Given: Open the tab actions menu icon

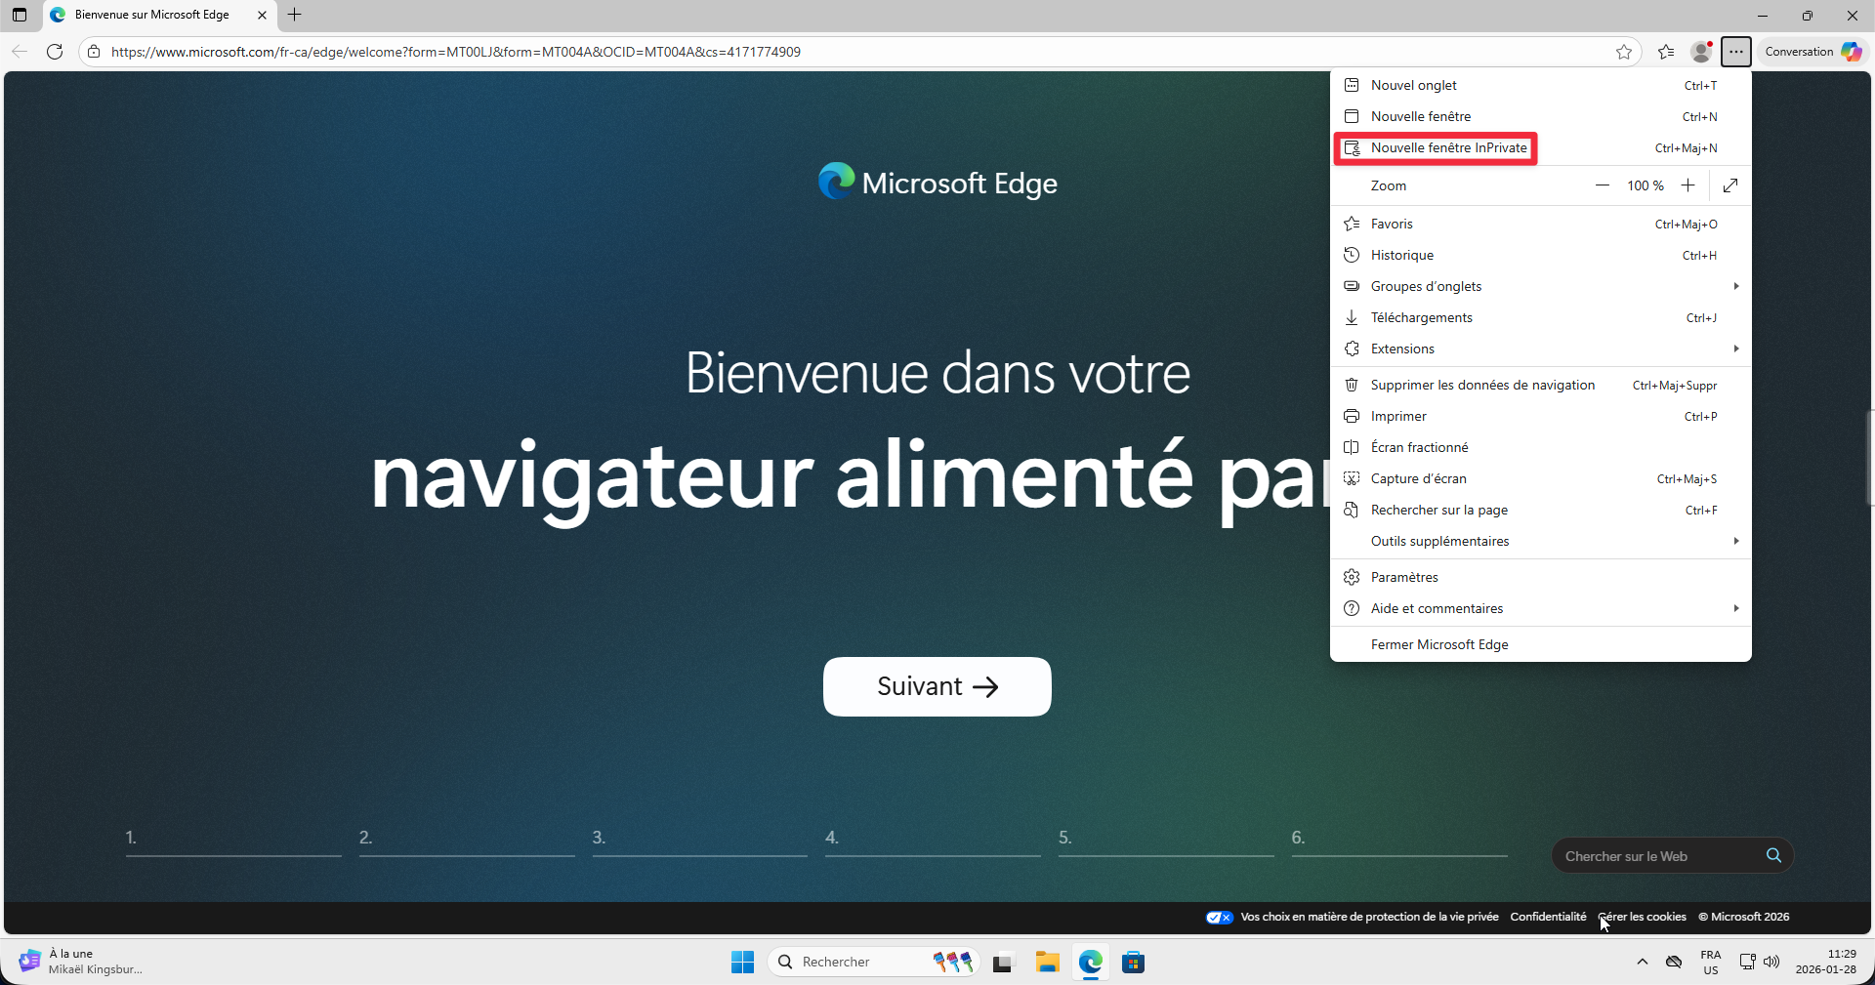Looking at the screenshot, I should point(20,15).
